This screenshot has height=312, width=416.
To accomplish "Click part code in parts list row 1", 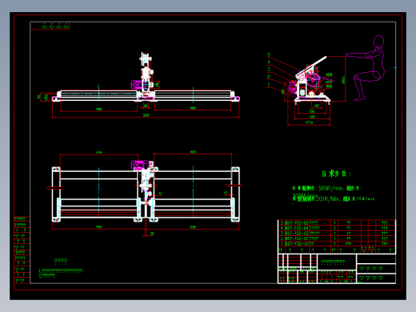I will point(297,244).
